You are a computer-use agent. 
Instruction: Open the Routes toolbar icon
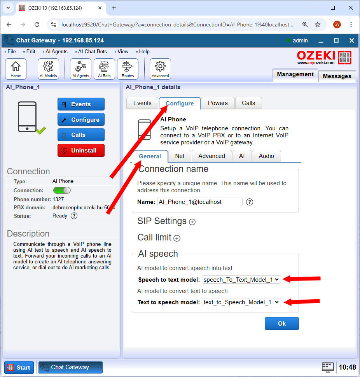[x=128, y=69]
